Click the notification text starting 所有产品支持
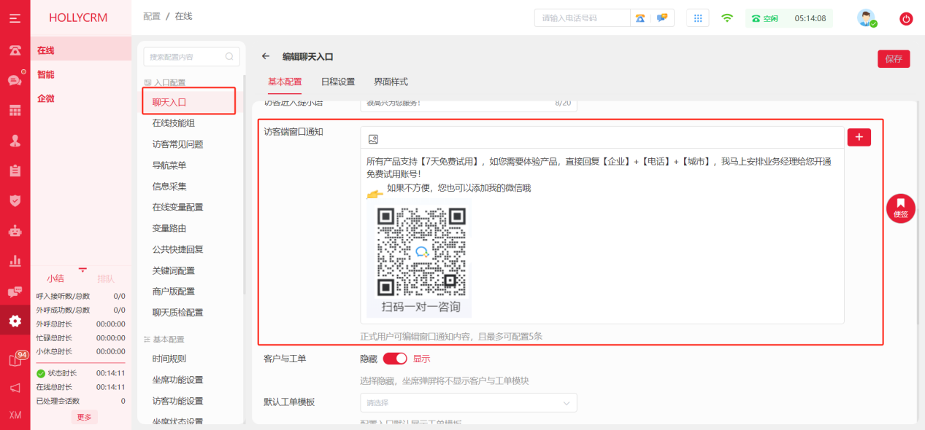The image size is (925, 430). (599, 168)
